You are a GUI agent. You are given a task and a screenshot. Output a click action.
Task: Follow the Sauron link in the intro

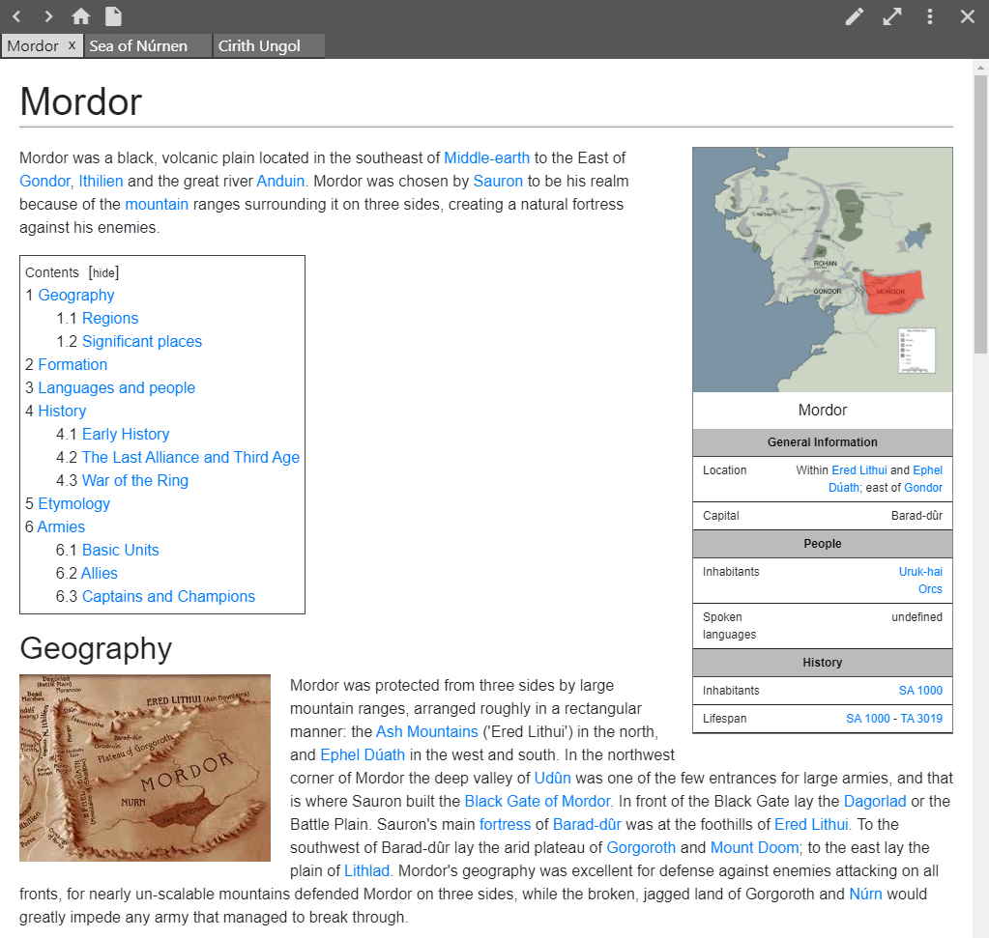pos(496,181)
